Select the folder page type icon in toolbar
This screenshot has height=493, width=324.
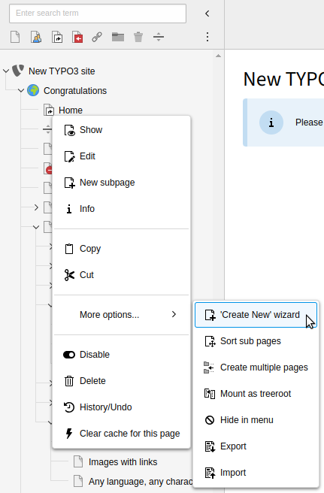pos(117,37)
